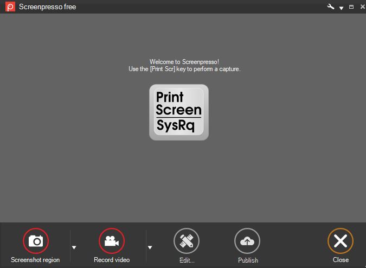Open settings via the wrench icon
The width and height of the screenshot is (366, 268).
click(x=331, y=7)
